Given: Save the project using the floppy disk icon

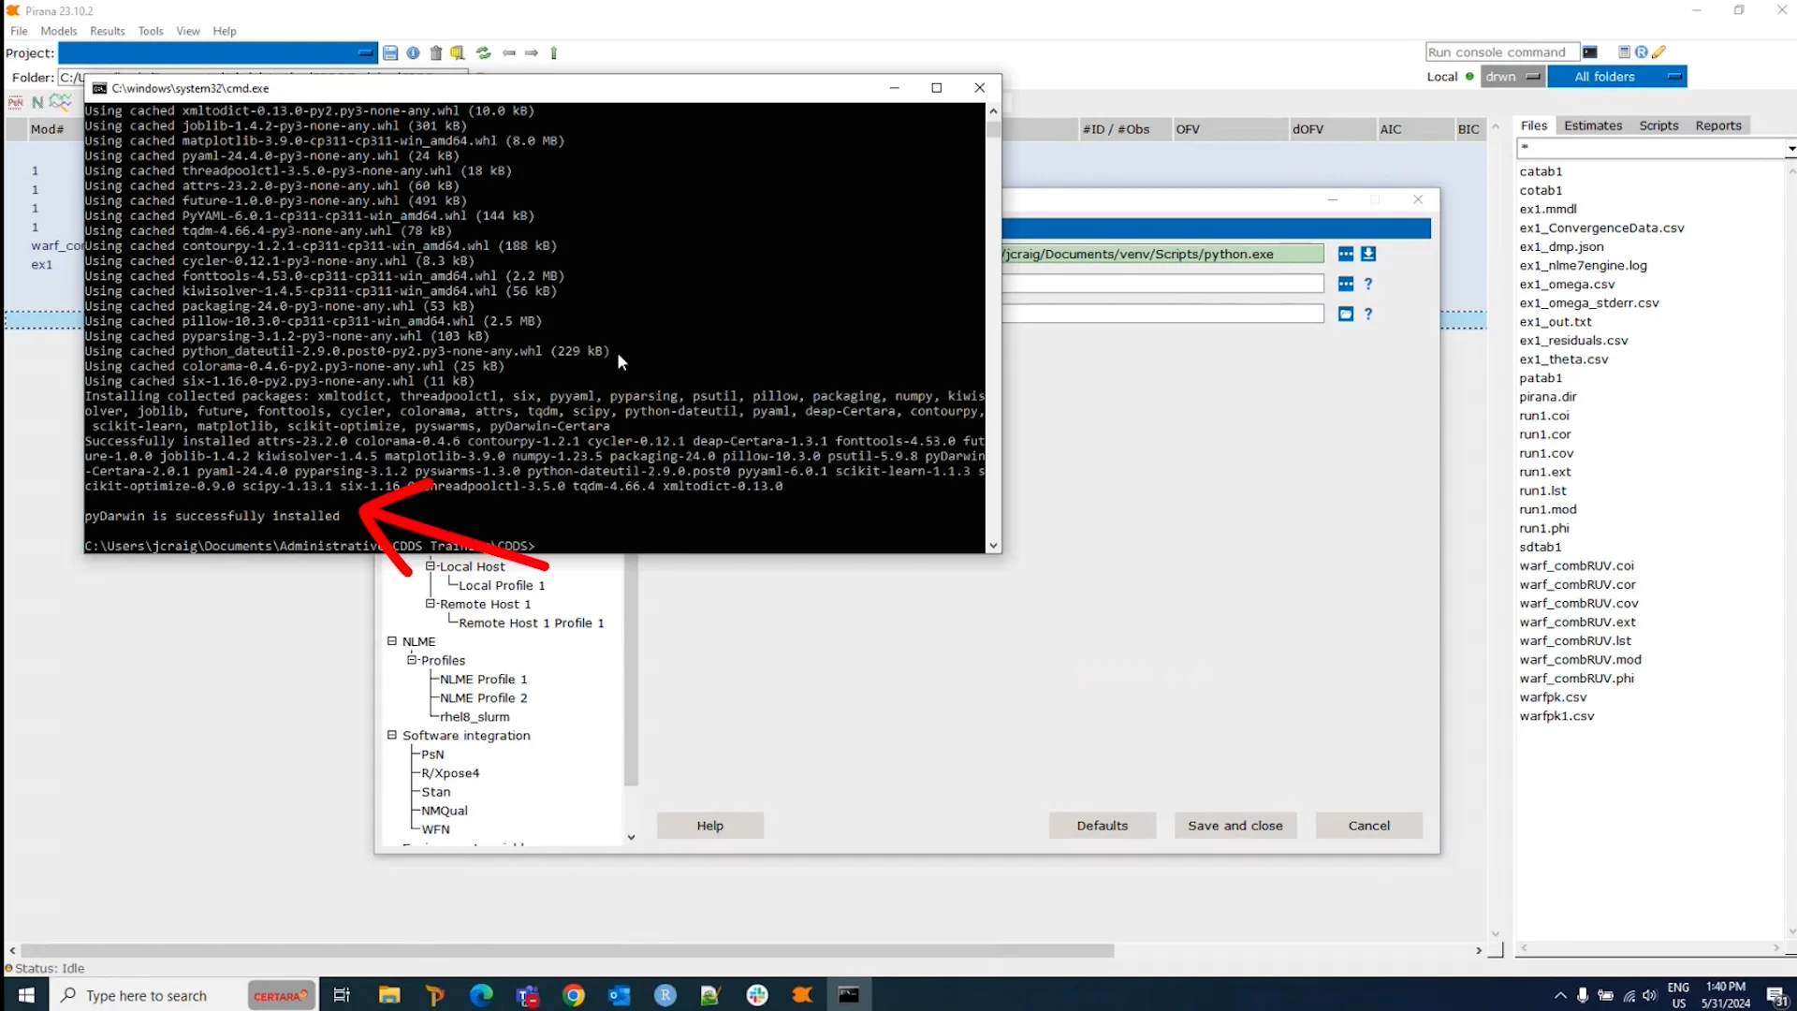Looking at the screenshot, I should click(x=390, y=52).
